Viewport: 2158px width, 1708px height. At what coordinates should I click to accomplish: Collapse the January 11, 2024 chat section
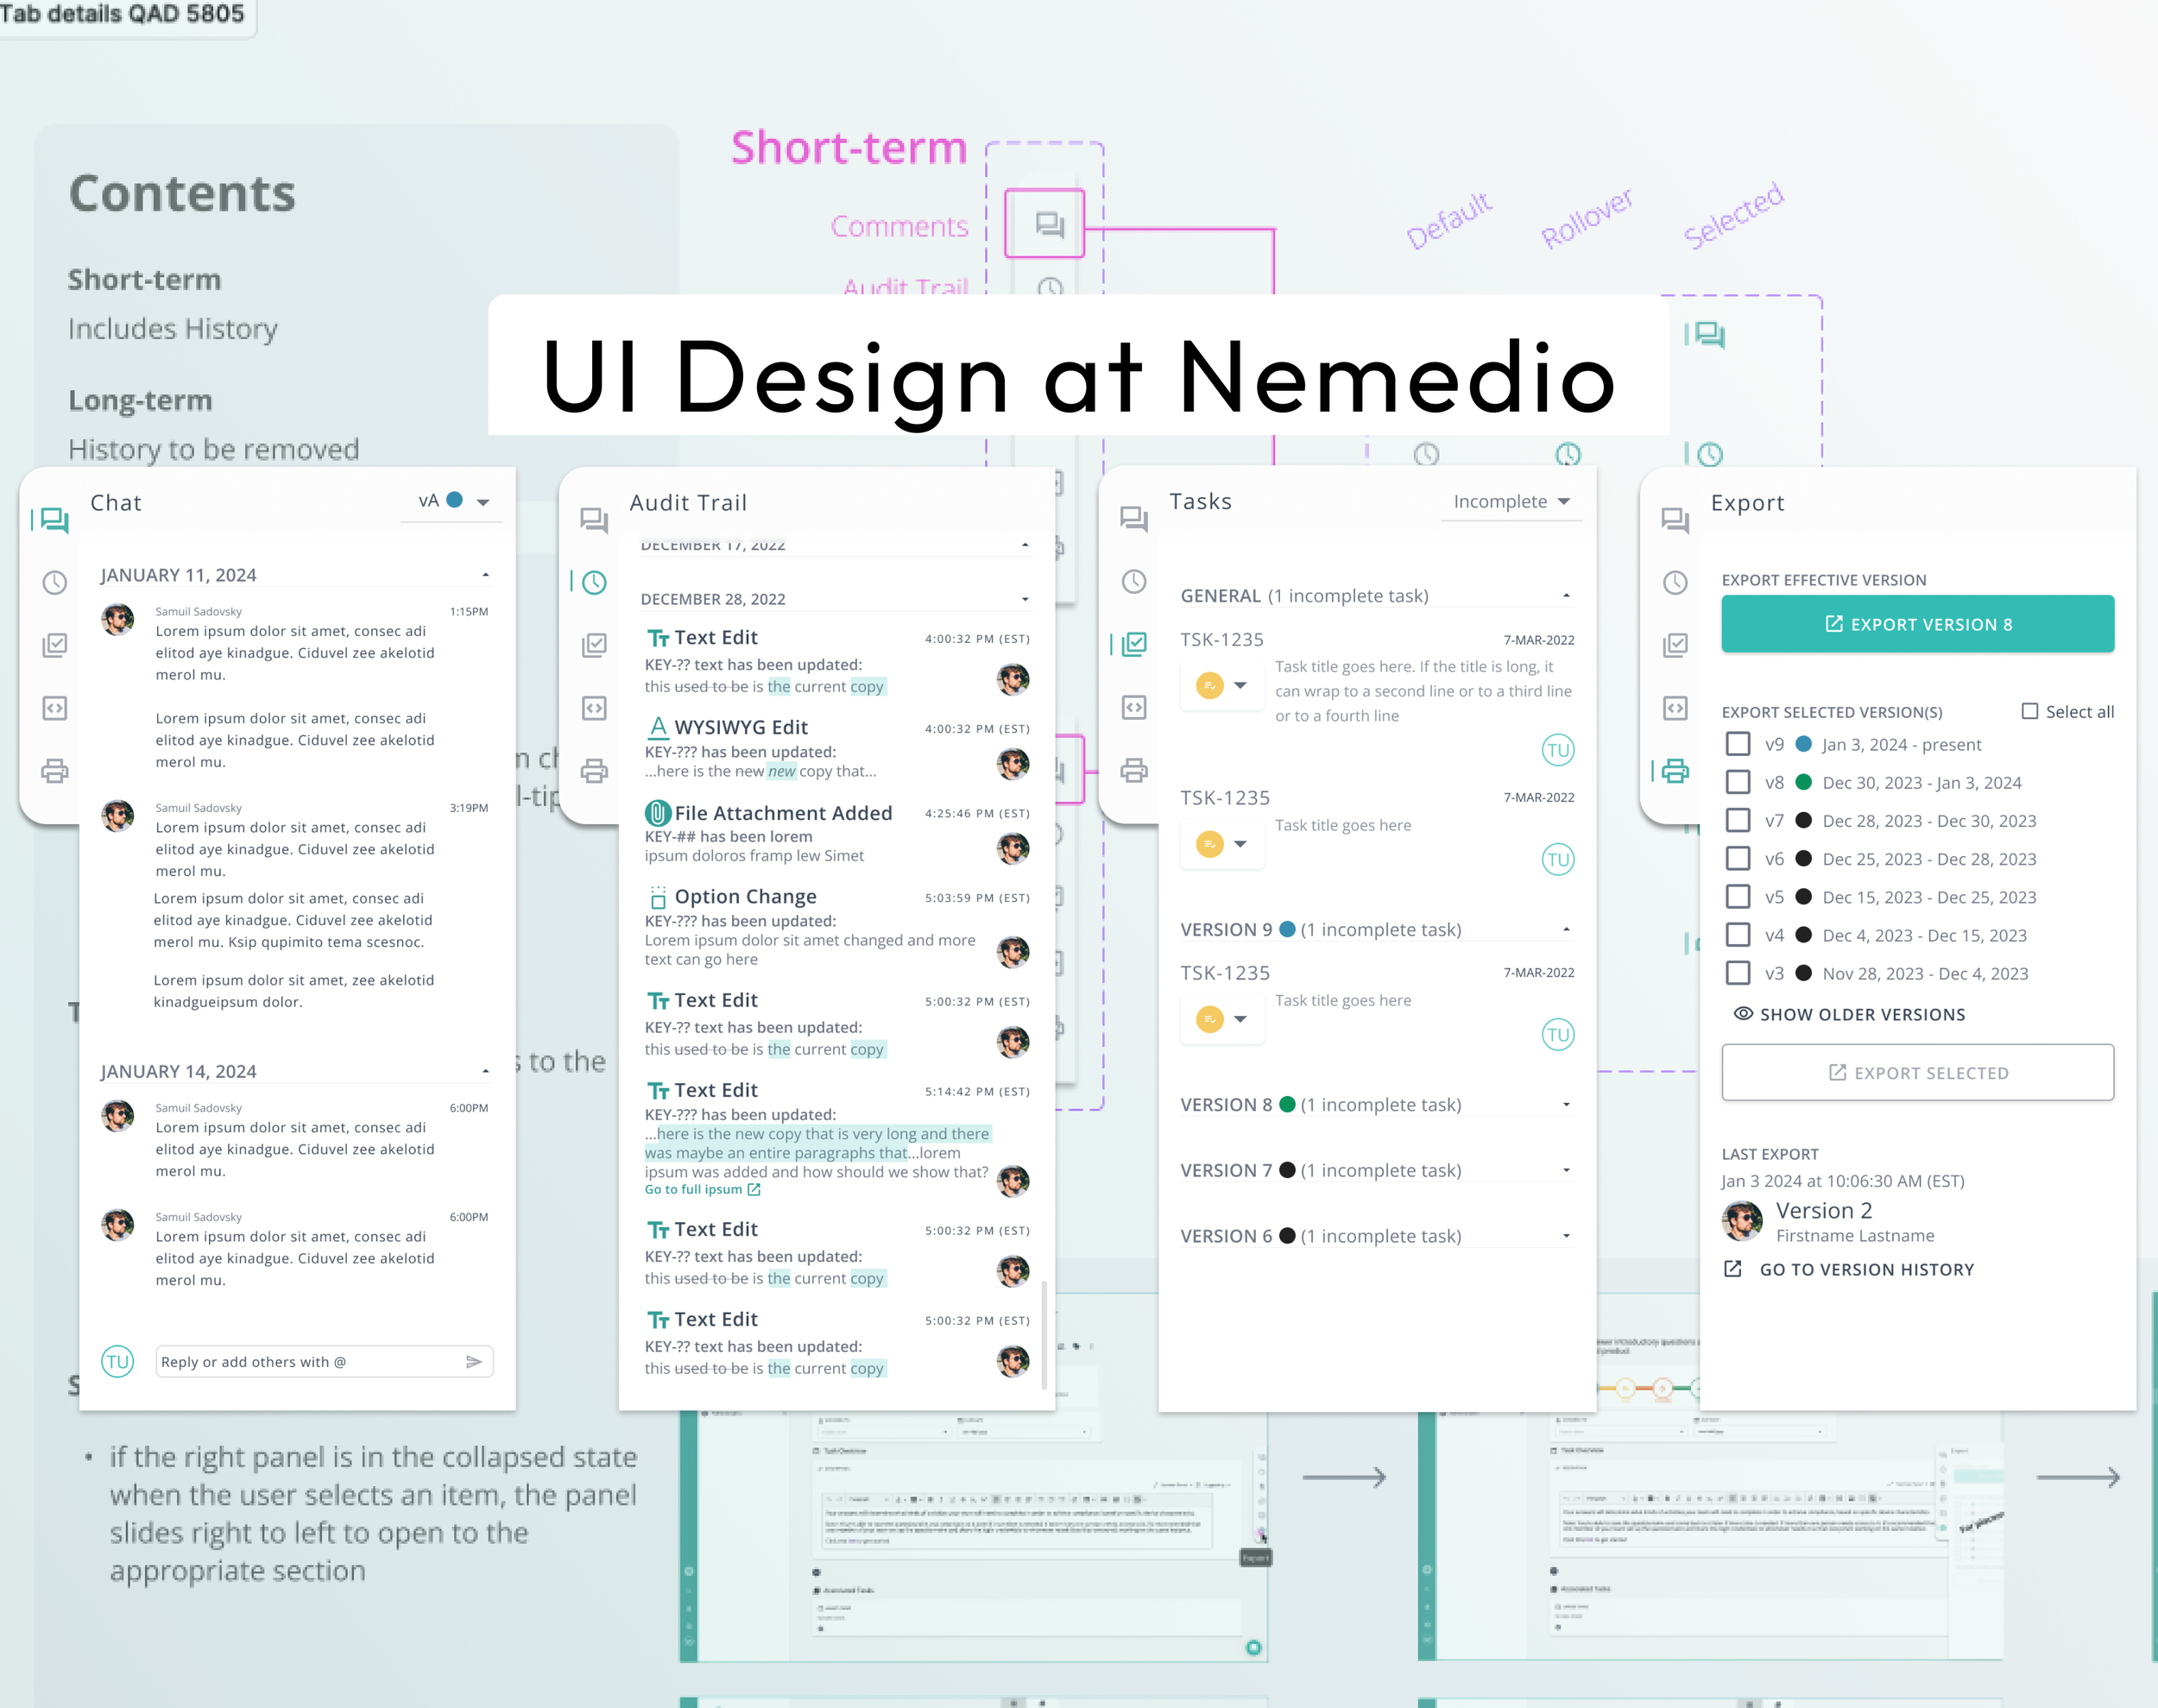tap(486, 575)
